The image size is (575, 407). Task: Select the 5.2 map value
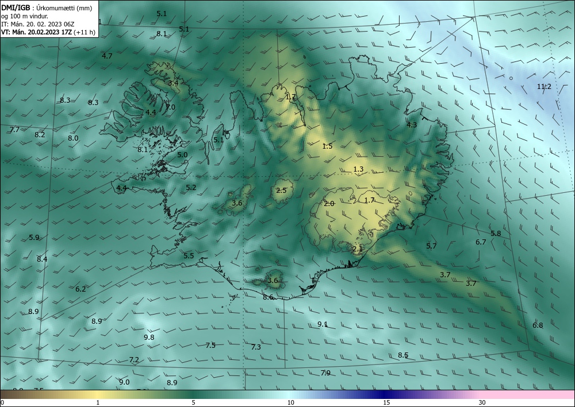click(191, 187)
